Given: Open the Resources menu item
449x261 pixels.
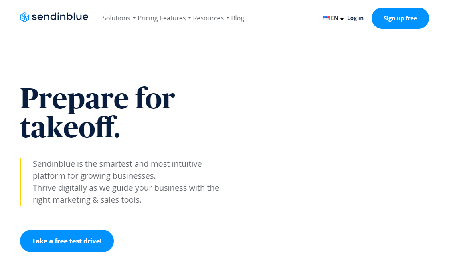Looking at the screenshot, I should pos(208,18).
